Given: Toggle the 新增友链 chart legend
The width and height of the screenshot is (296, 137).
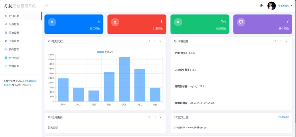Looking at the screenshot, I should [105, 52].
